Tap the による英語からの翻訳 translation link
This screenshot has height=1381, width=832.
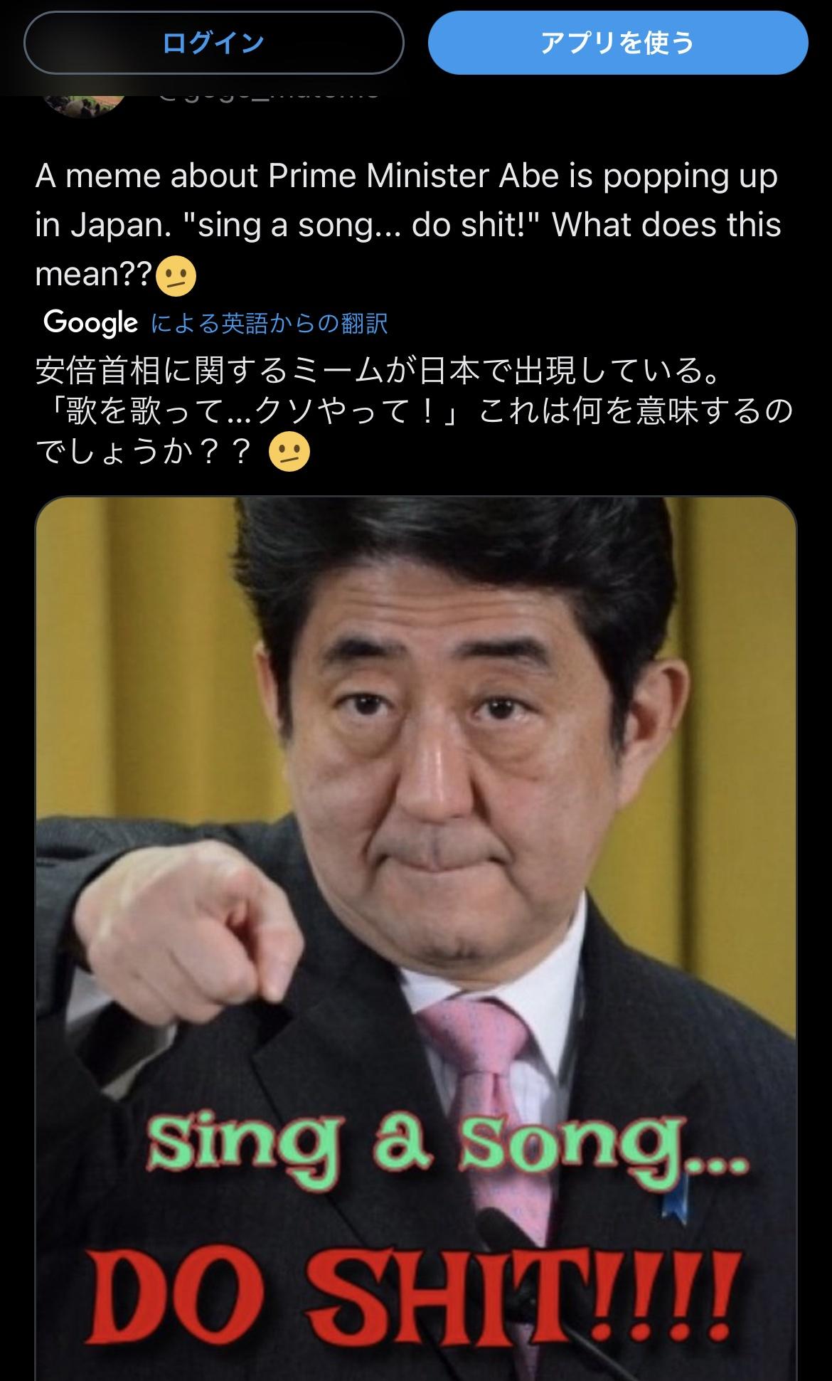click(x=270, y=324)
